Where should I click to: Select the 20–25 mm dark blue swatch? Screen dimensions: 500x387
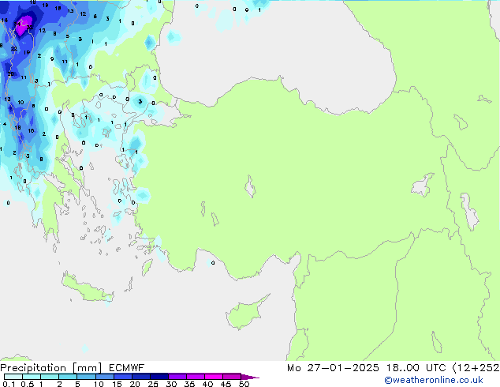(x=140, y=377)
